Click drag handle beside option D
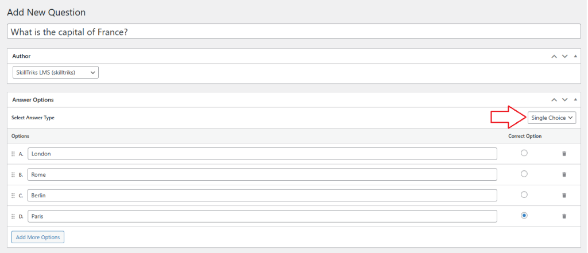This screenshot has height=253, width=588. 13,216
